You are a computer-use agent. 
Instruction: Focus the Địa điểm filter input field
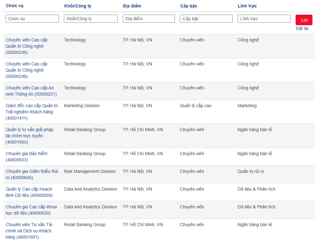(149, 19)
